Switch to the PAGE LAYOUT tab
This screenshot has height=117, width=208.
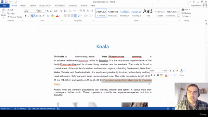point(45,6)
